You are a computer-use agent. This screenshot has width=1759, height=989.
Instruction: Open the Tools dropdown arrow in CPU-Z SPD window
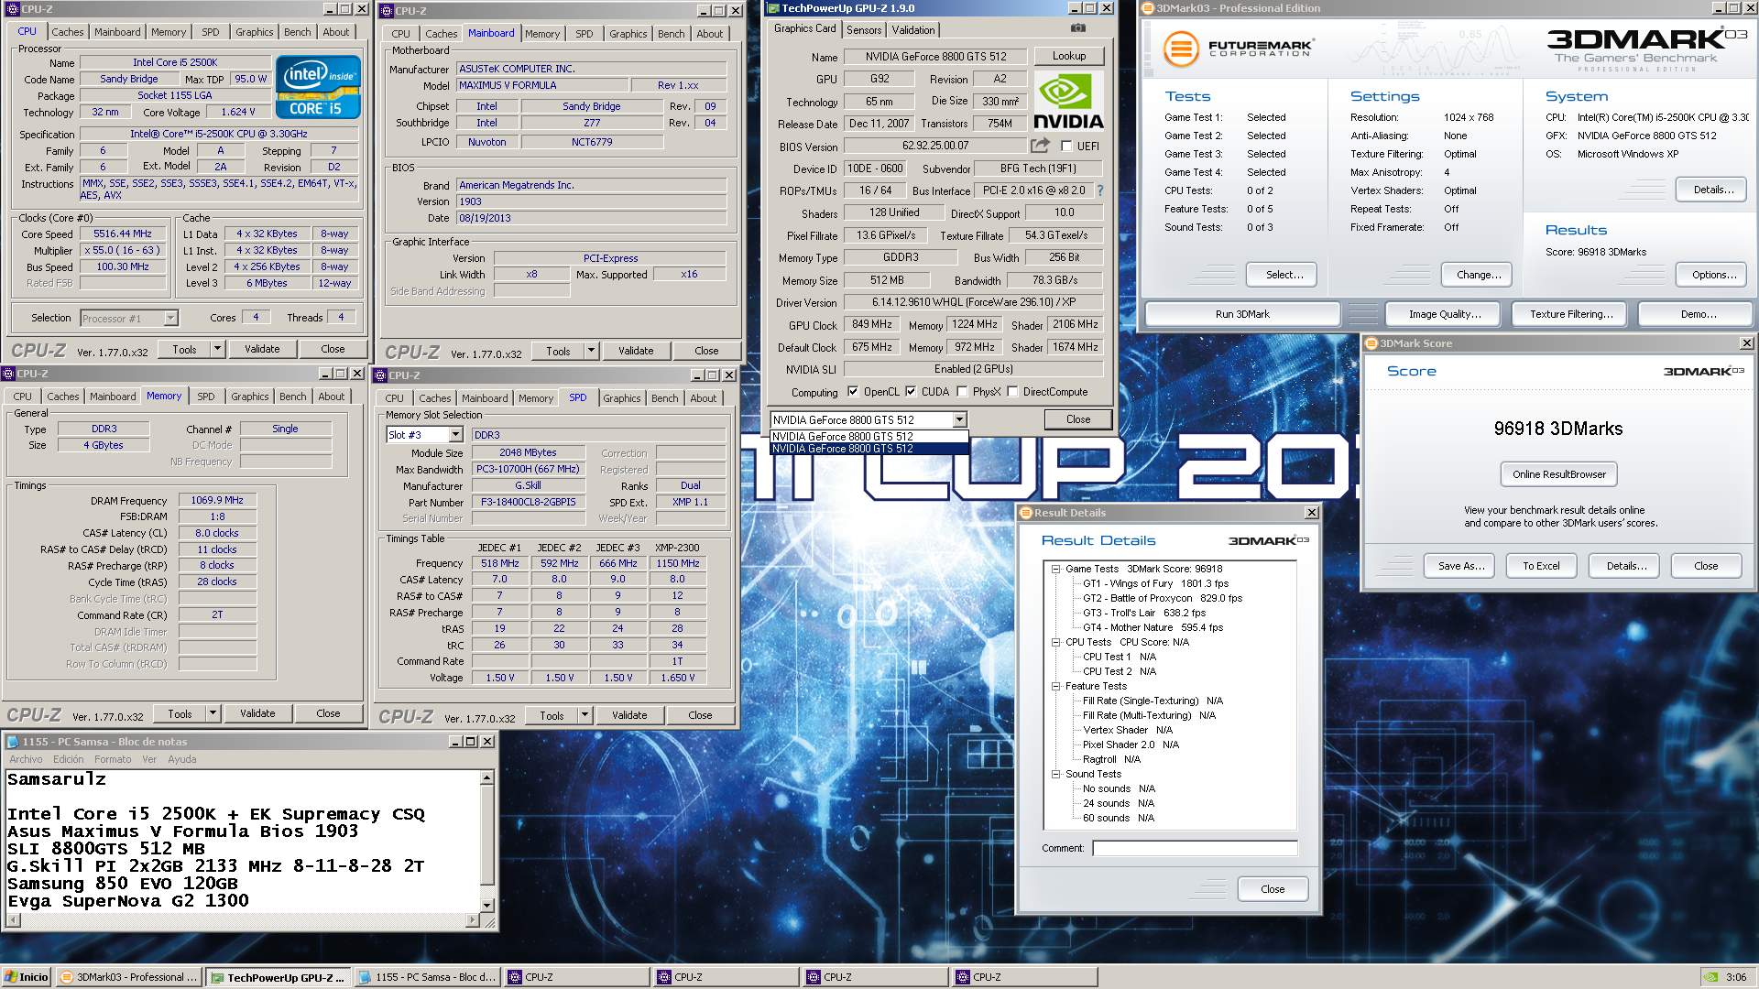click(x=585, y=716)
